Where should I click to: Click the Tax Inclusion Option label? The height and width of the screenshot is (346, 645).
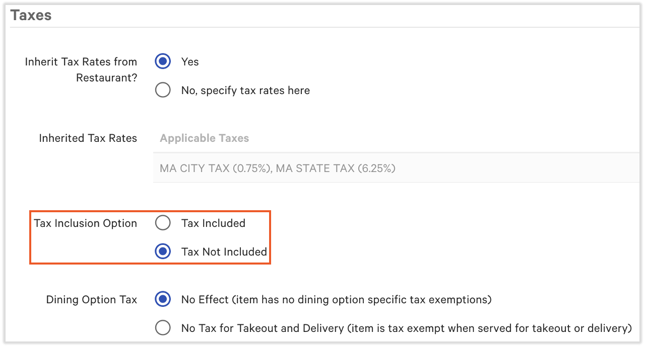[85, 223]
